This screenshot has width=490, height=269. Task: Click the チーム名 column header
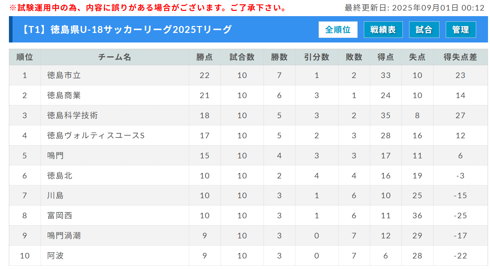pyautogui.click(x=115, y=57)
